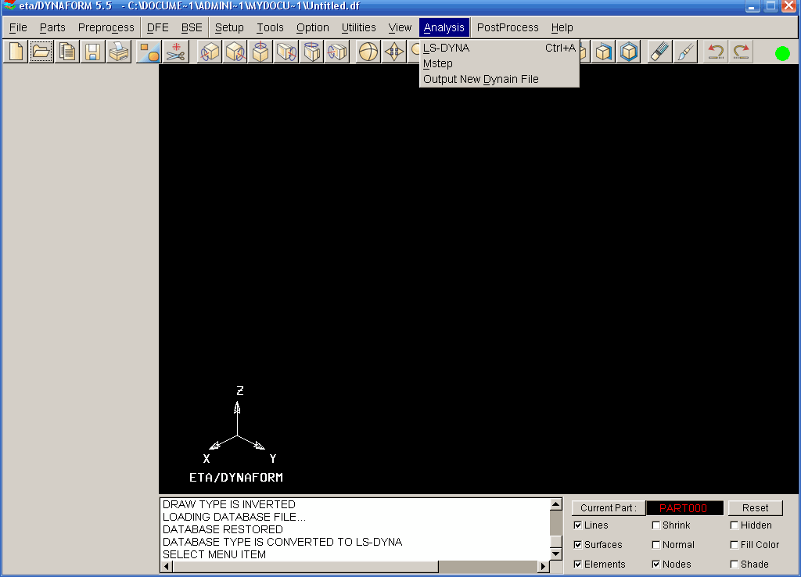Viewport: 801px width, 577px height.
Task: Click the message log scroll up arrow
Action: click(x=556, y=504)
